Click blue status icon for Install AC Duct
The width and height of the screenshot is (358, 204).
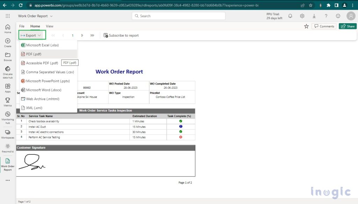pyautogui.click(x=181, y=126)
